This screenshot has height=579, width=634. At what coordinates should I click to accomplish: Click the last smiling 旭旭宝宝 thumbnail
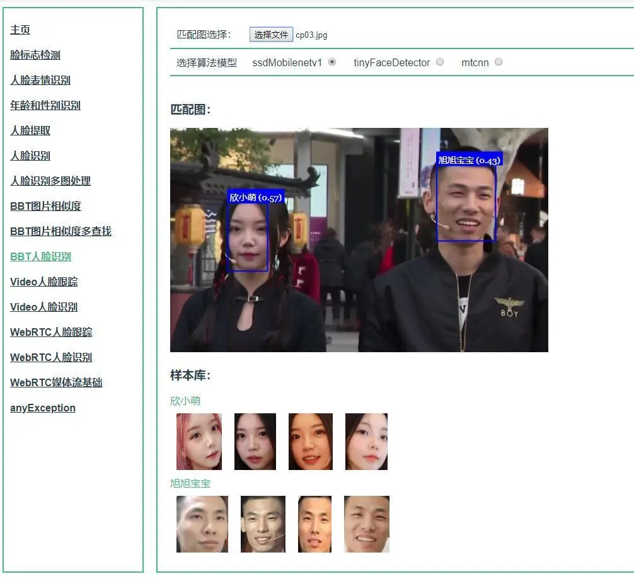[x=366, y=524]
